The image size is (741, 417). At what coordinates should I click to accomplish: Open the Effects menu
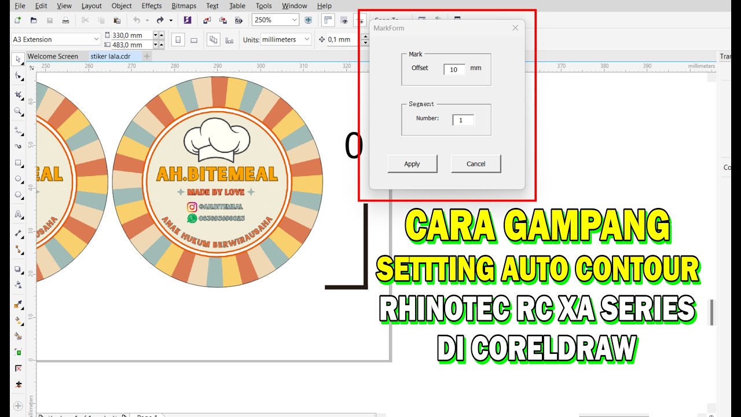(x=152, y=6)
